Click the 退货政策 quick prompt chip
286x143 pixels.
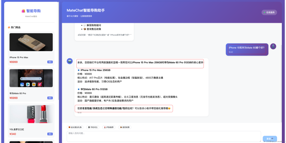[x=125, y=127]
